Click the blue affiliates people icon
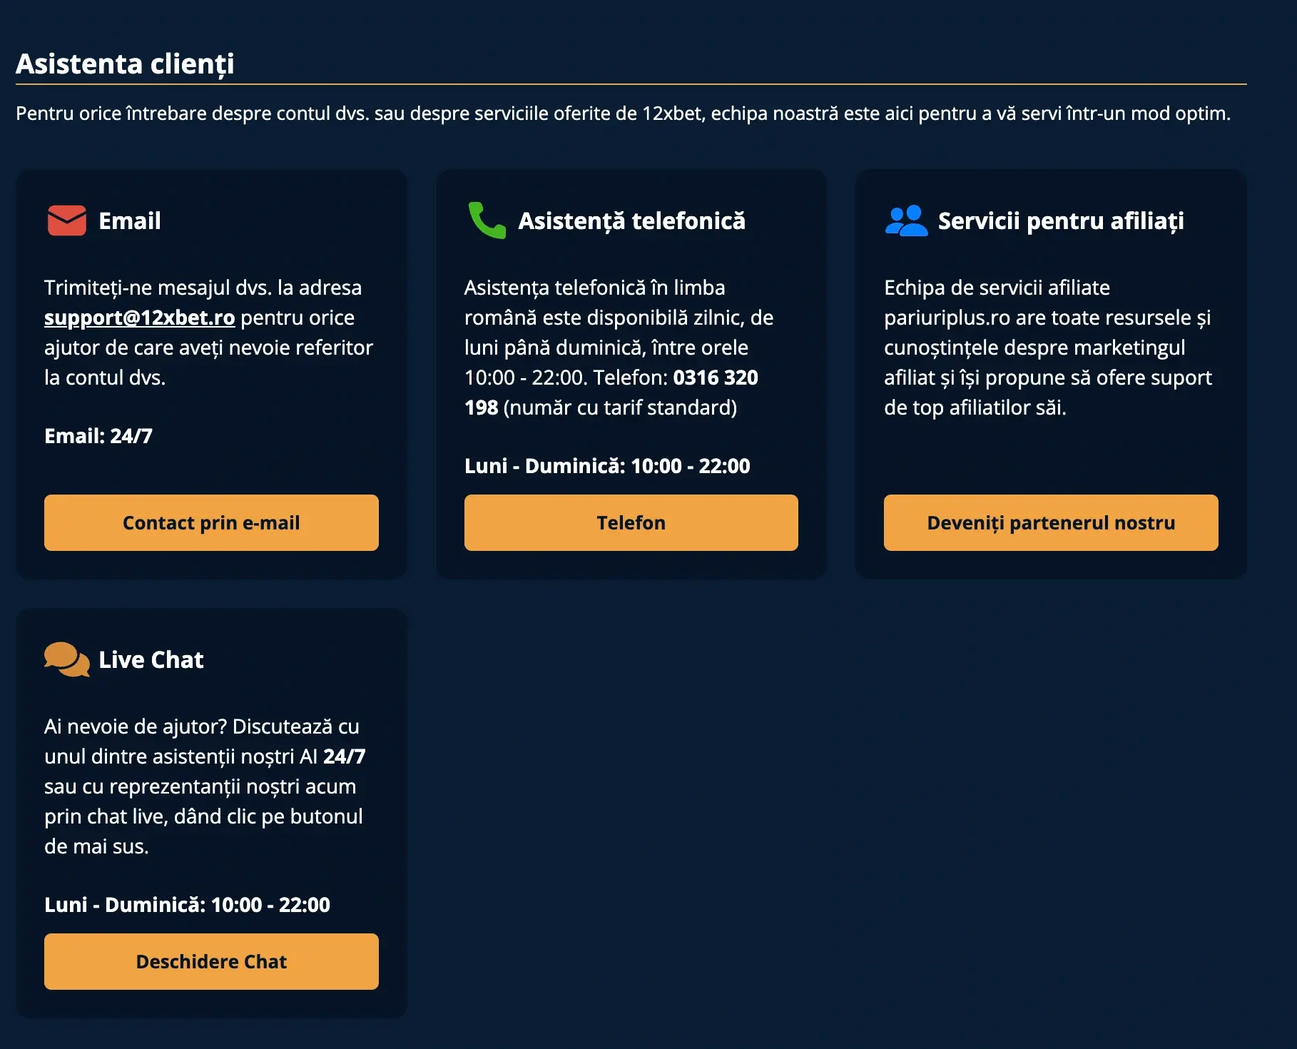The image size is (1297, 1049). [x=906, y=221]
